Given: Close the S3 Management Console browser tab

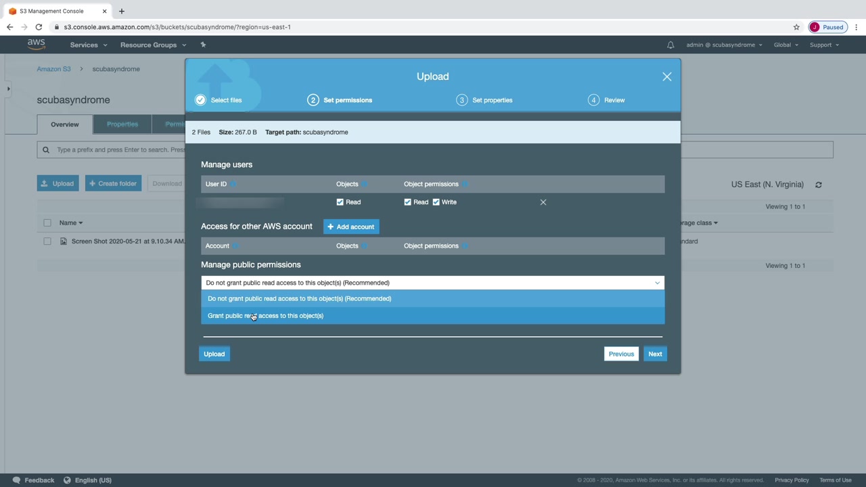Looking at the screenshot, I should pyautogui.click(x=105, y=11).
